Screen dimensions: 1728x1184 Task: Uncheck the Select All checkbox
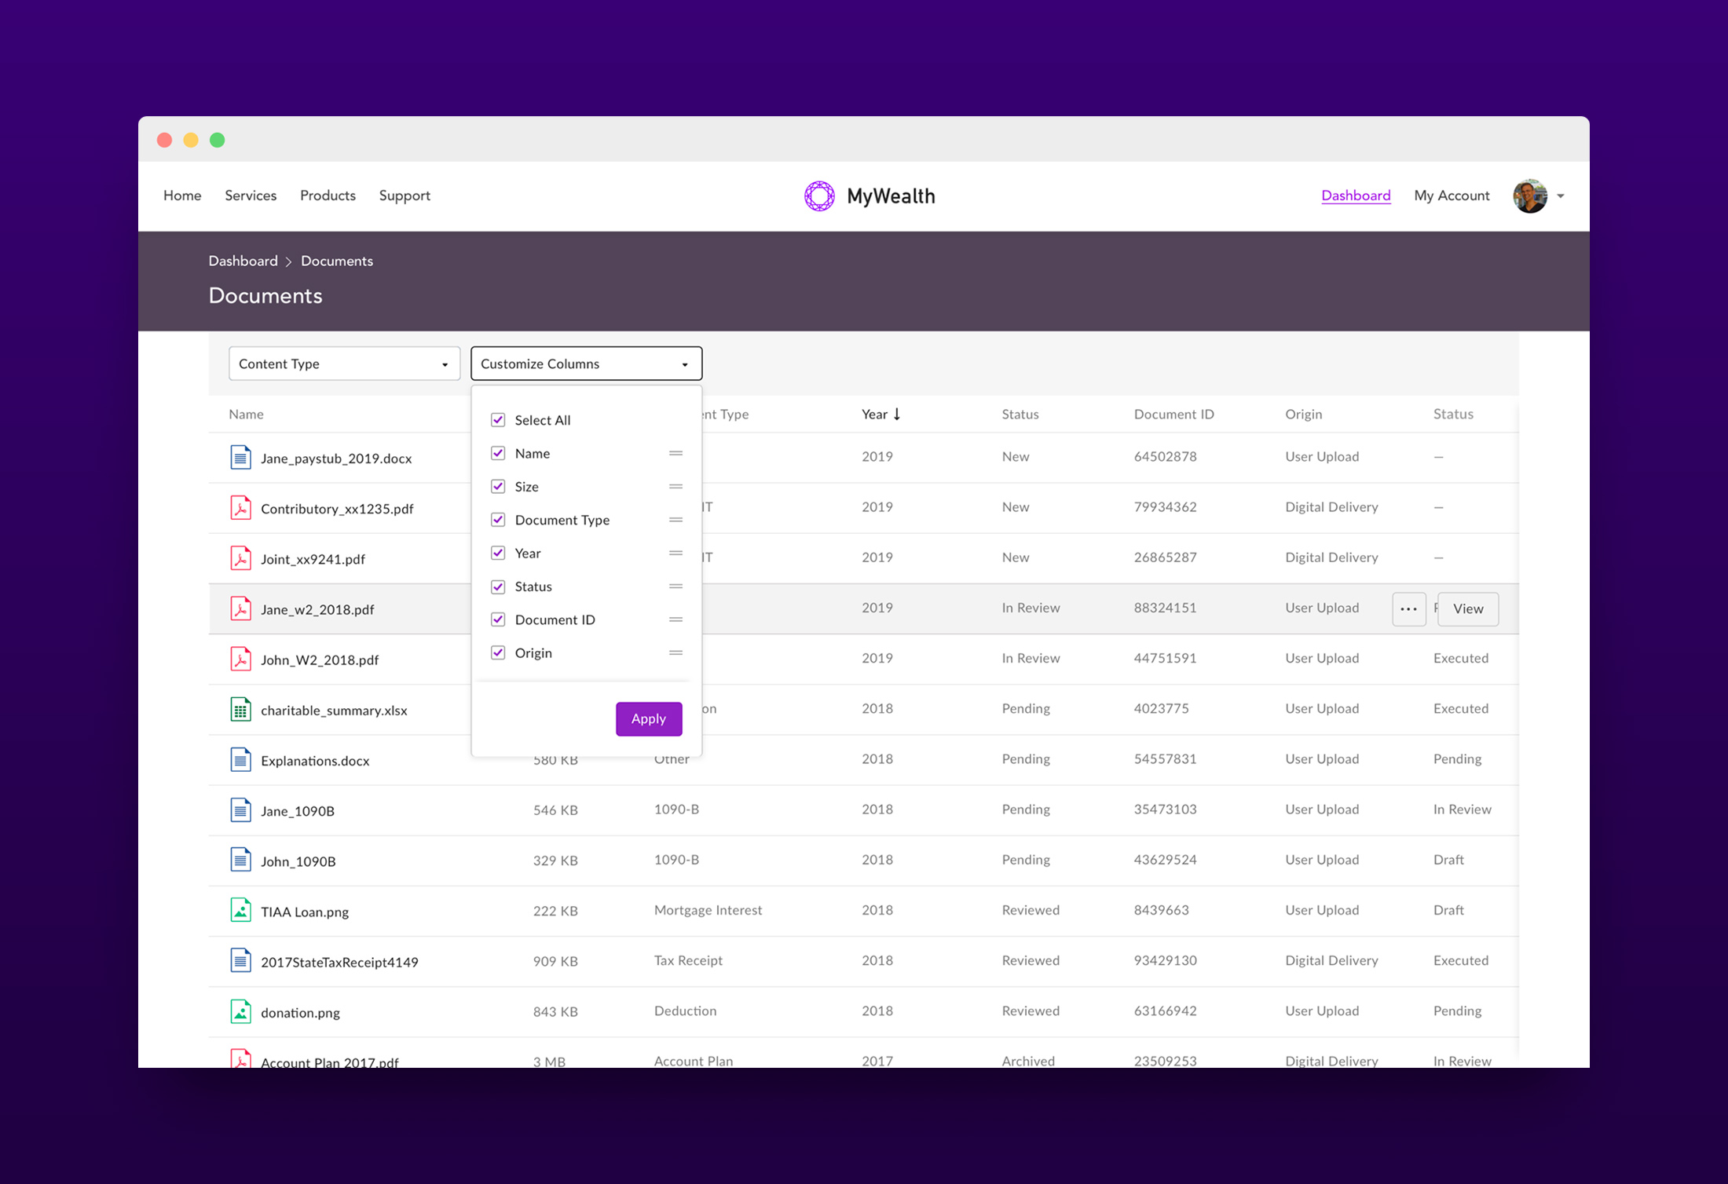(x=498, y=419)
